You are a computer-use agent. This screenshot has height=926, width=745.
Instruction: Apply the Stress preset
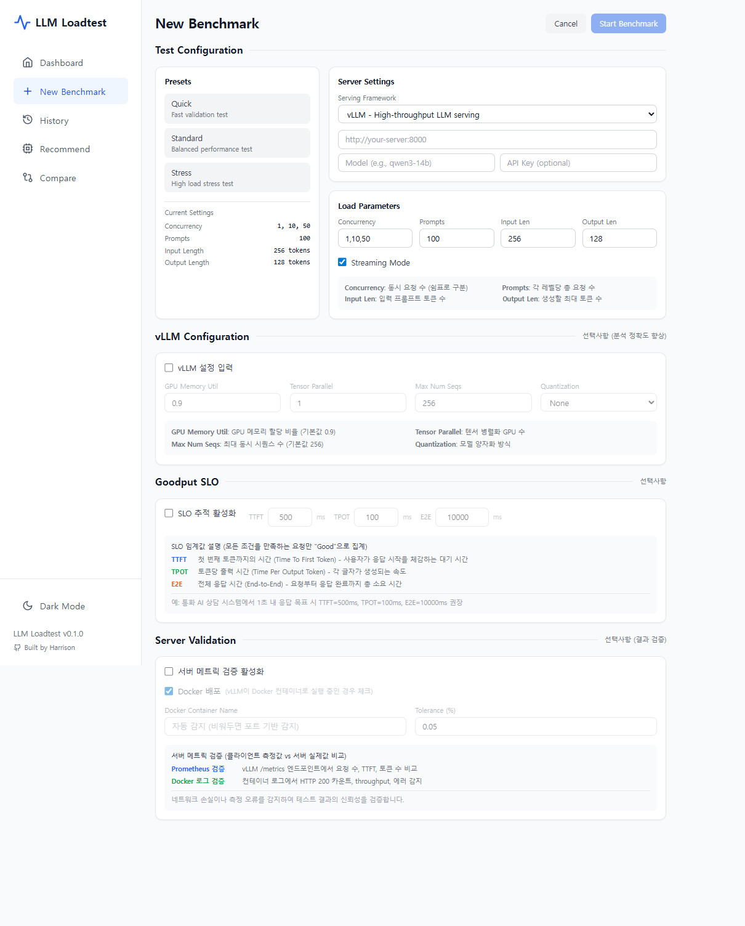click(237, 177)
